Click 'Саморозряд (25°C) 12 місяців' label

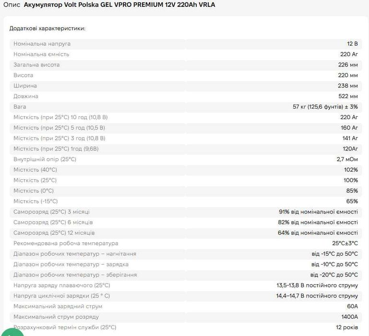54,233
